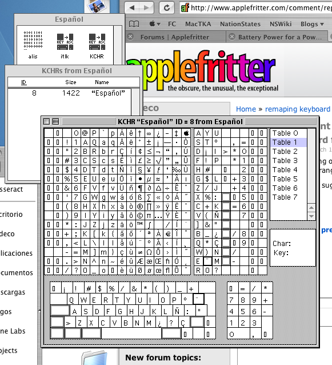
Task: Open the Blogs bookmarks dropdown
Action: (312, 24)
